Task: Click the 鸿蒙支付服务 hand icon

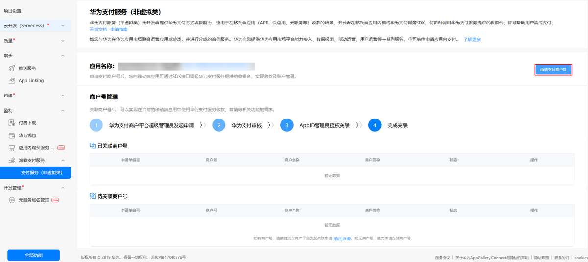Action: point(12,160)
